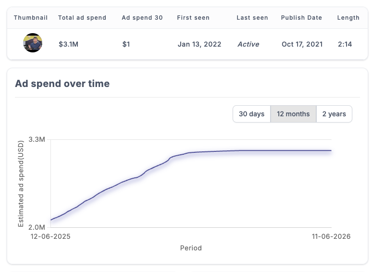Click the Thumbnail column header
Screen dimensions: 373x272
coord(31,18)
